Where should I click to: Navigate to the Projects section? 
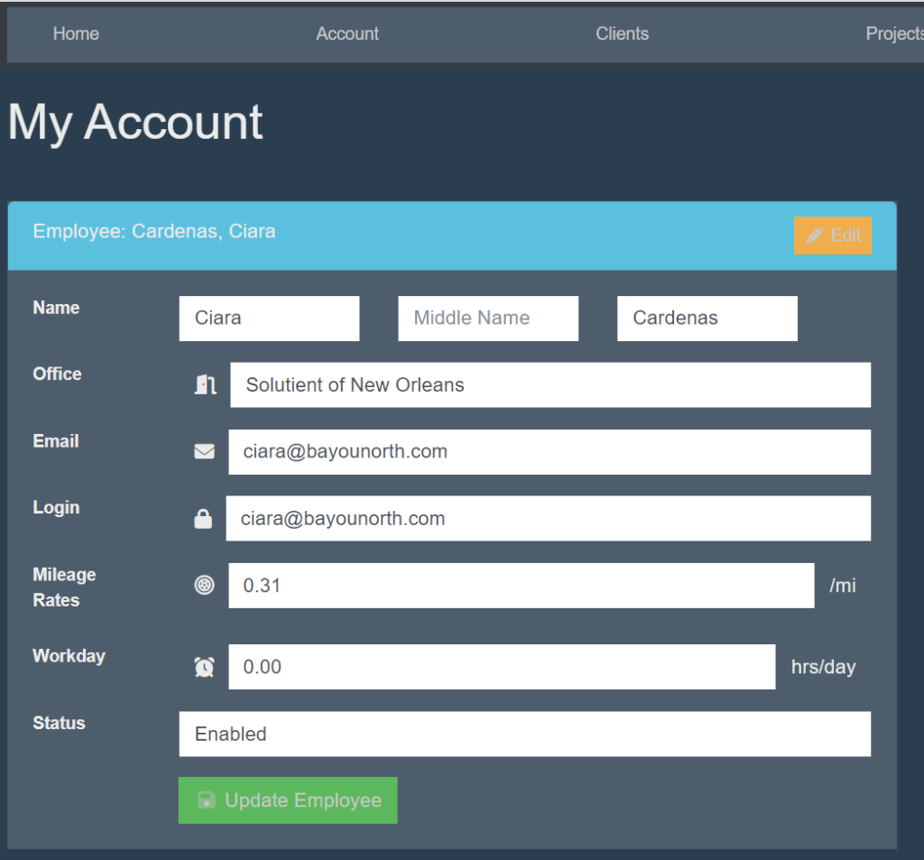[x=893, y=33]
